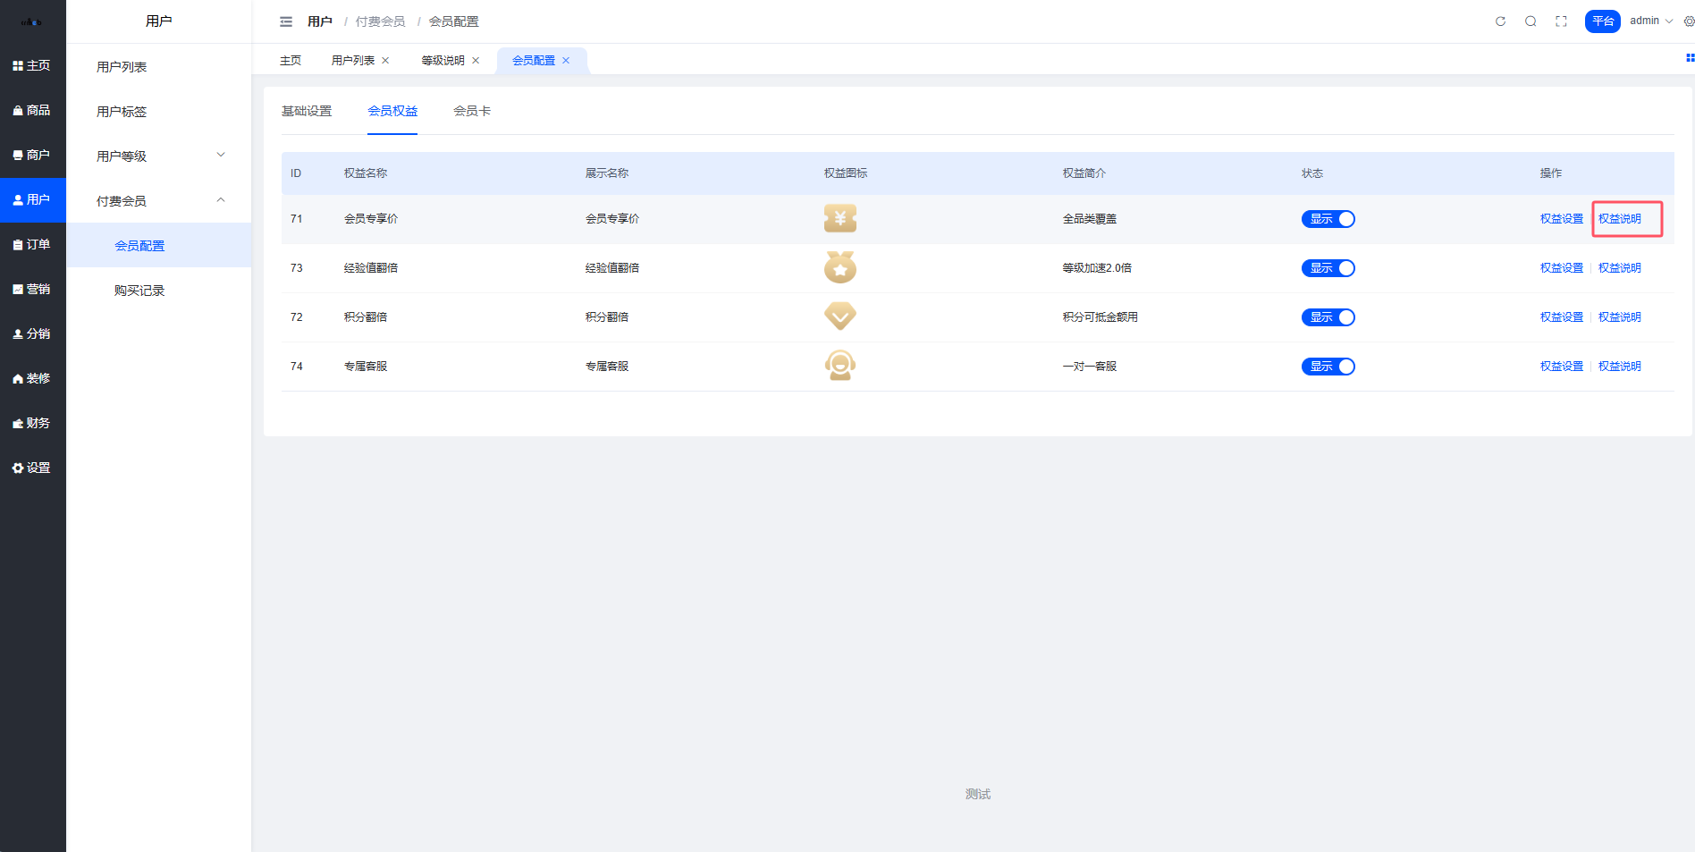This screenshot has width=1695, height=852.
Task: Toggle display switch for 经验值翻倍
Action: point(1328,268)
